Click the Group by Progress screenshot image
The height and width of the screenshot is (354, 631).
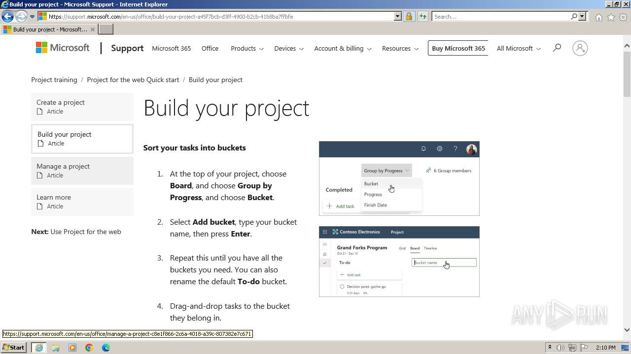[399, 178]
